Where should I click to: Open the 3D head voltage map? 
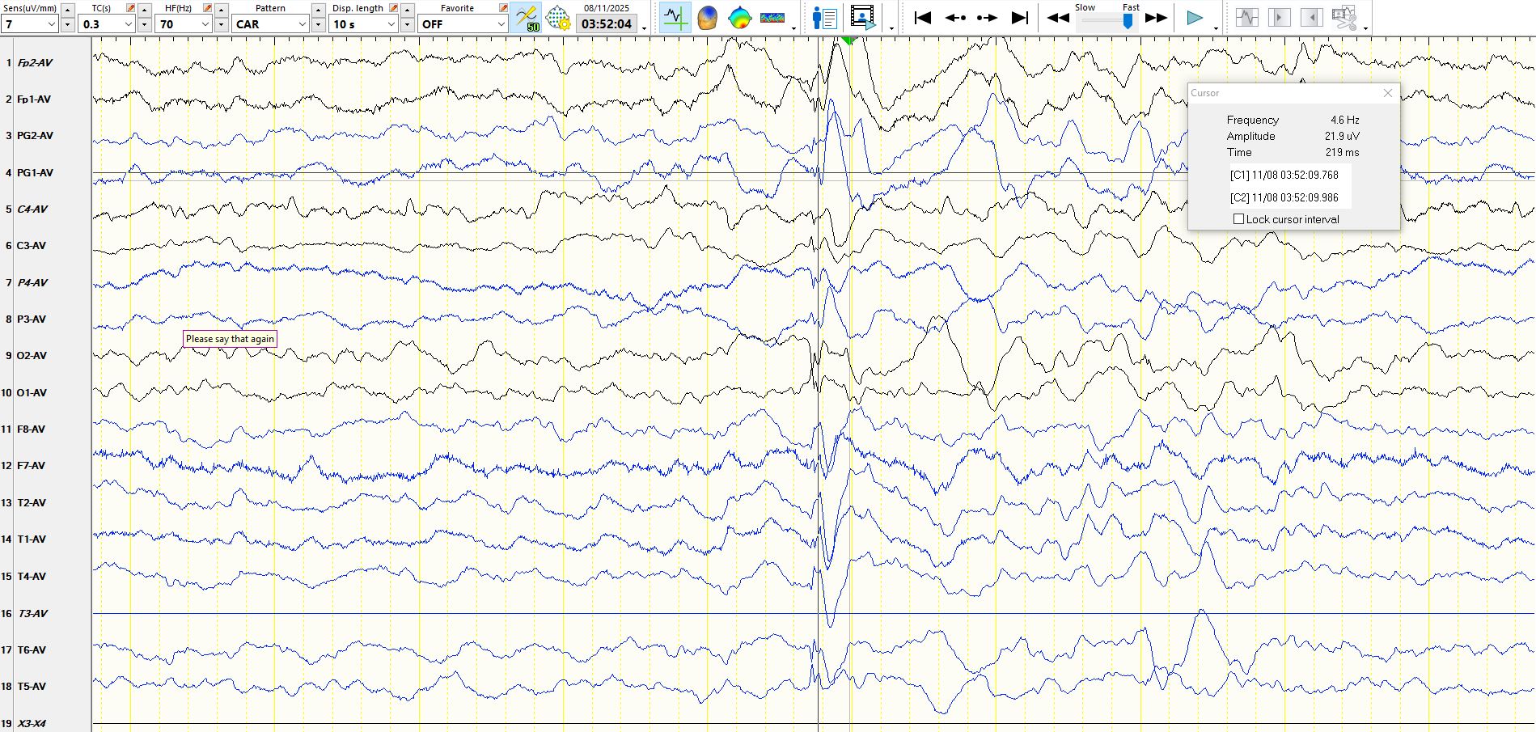point(707,18)
